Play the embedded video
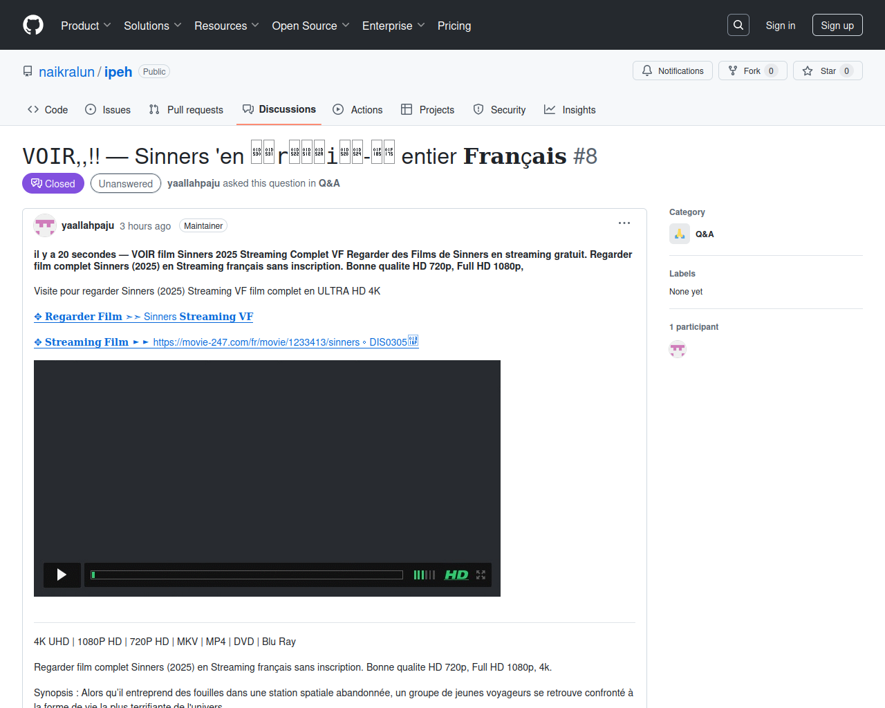The image size is (885, 708). click(62, 575)
